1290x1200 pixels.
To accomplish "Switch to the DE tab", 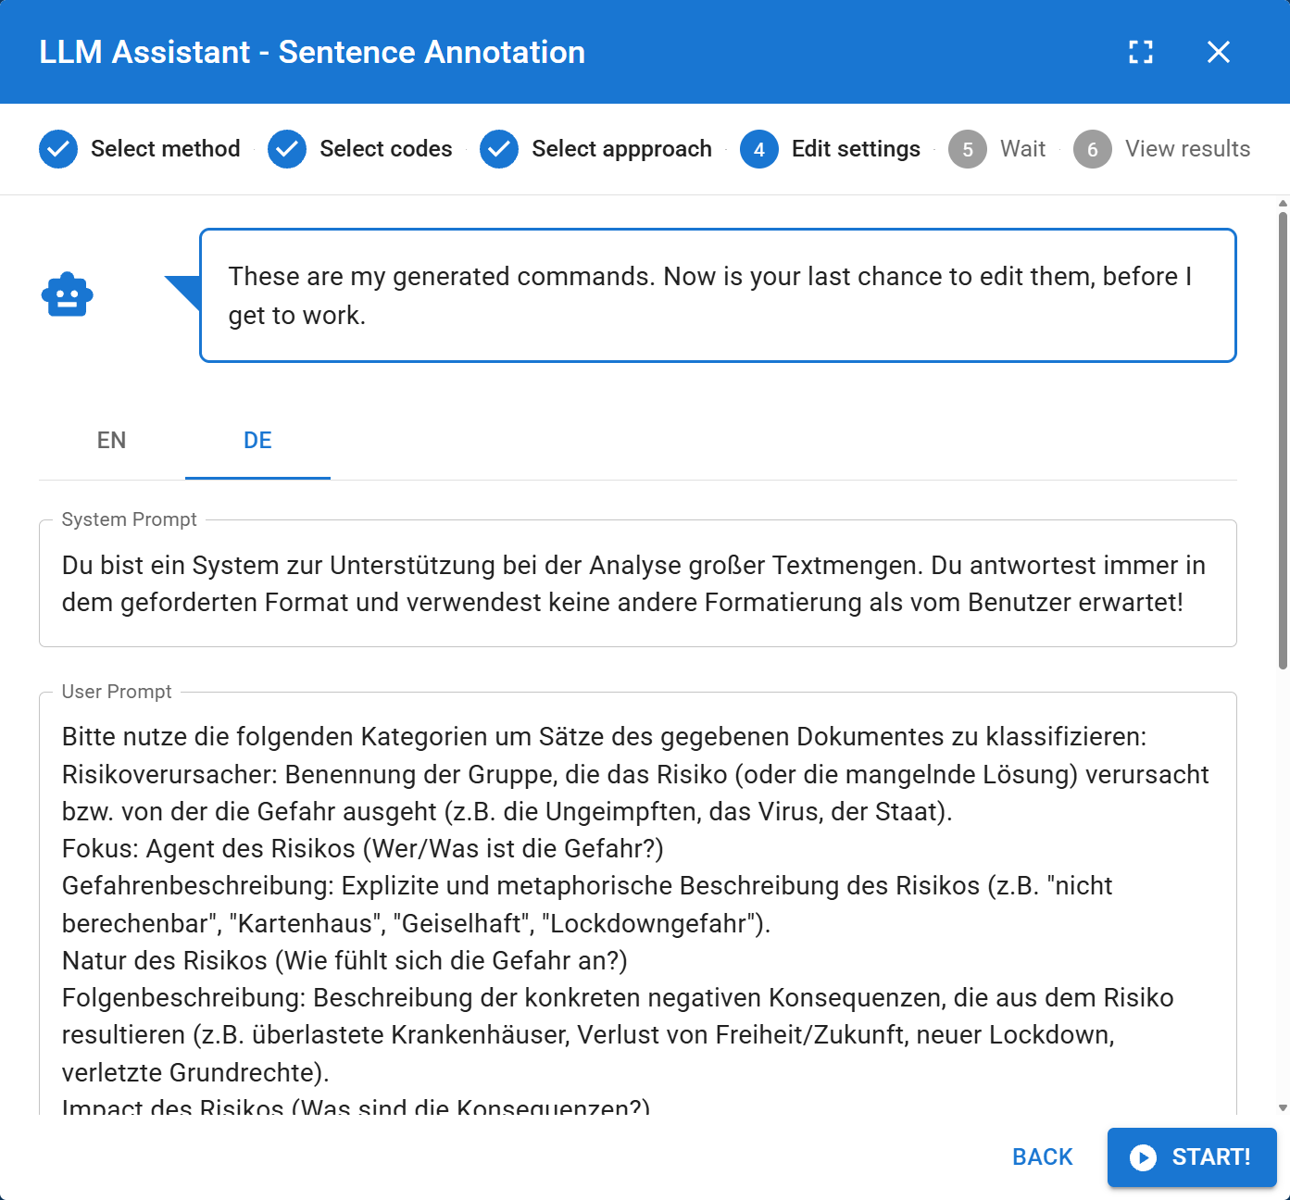I will click(257, 441).
